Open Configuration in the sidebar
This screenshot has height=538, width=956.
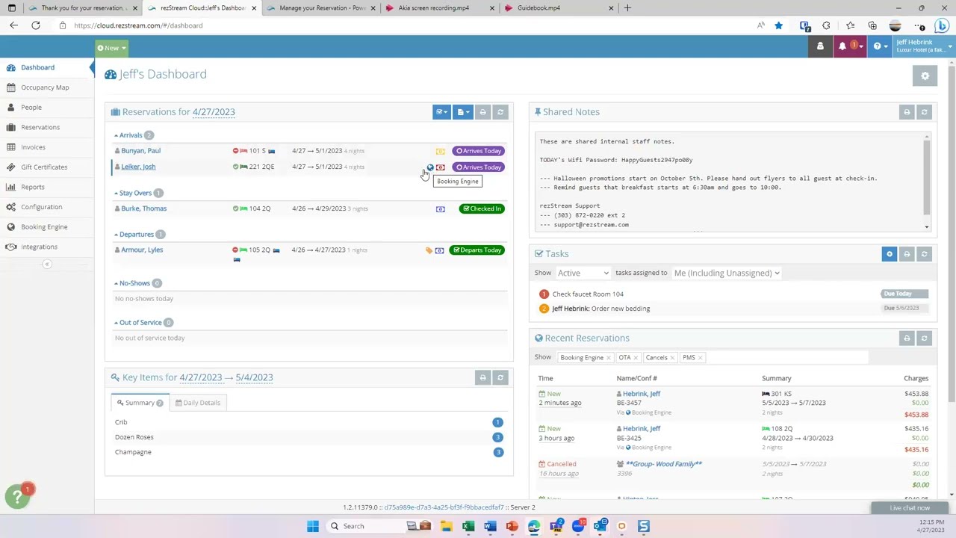[x=41, y=207]
